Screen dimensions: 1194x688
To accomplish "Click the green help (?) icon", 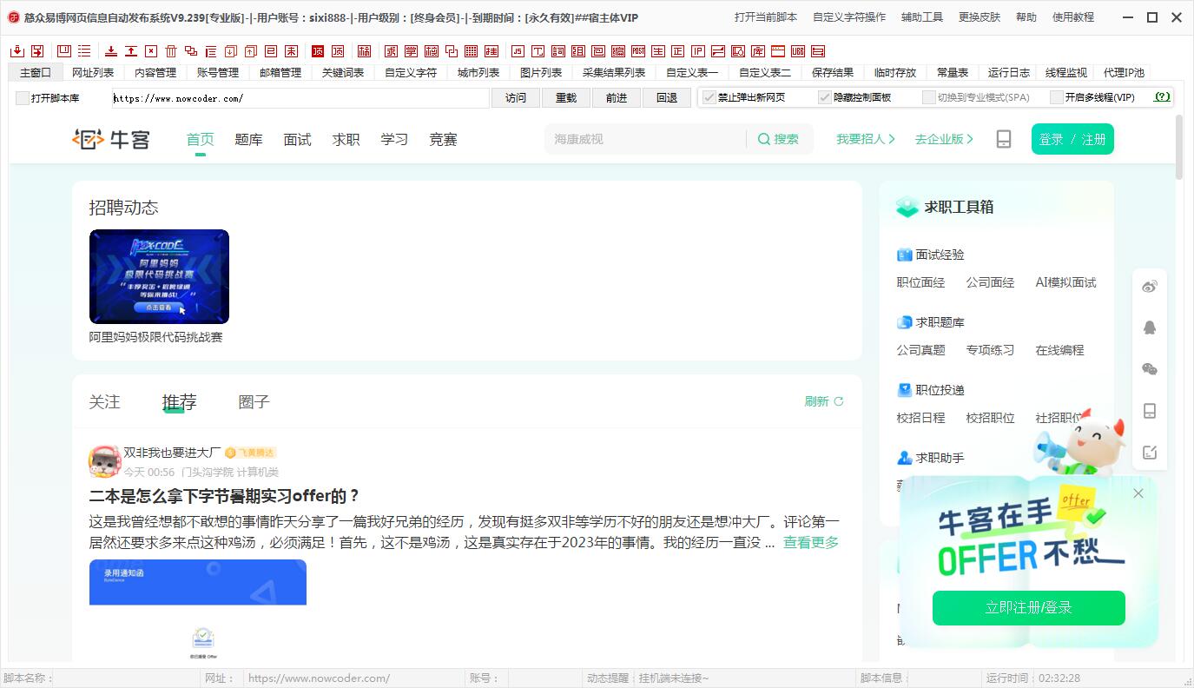I will pos(1163,97).
